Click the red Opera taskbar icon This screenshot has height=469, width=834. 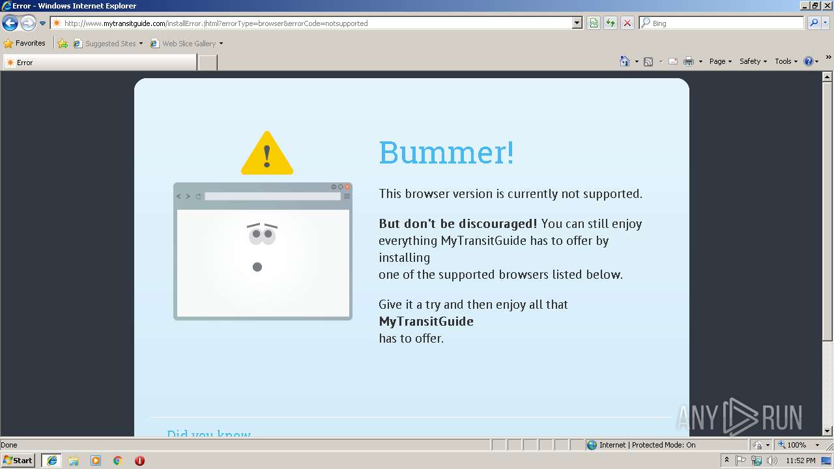[x=139, y=461]
